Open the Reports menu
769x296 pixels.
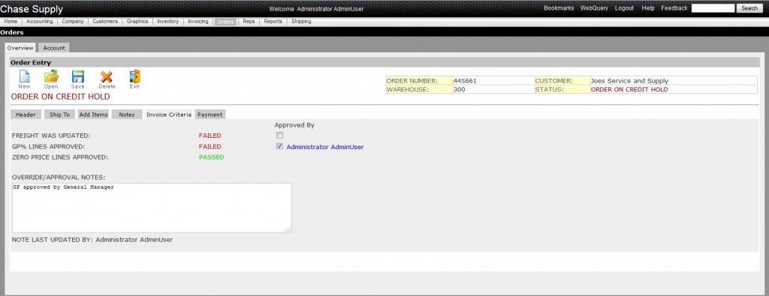[273, 22]
